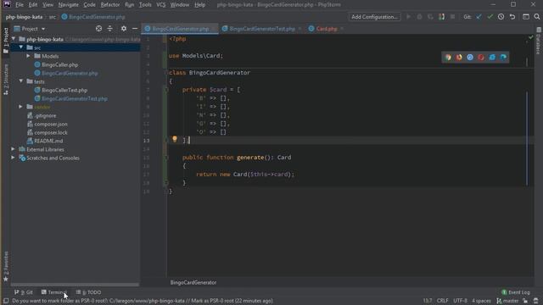Open the Git tool window tab
This screenshot has height=305, width=543.
click(24, 292)
